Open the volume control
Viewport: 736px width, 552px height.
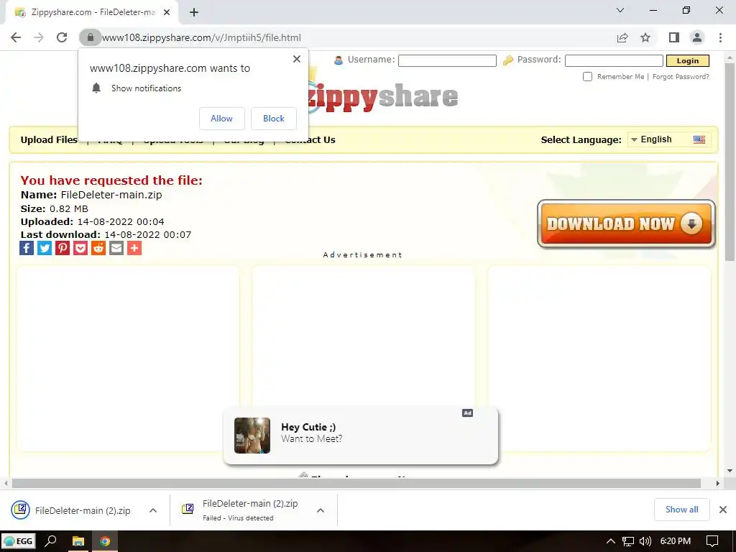(x=645, y=541)
